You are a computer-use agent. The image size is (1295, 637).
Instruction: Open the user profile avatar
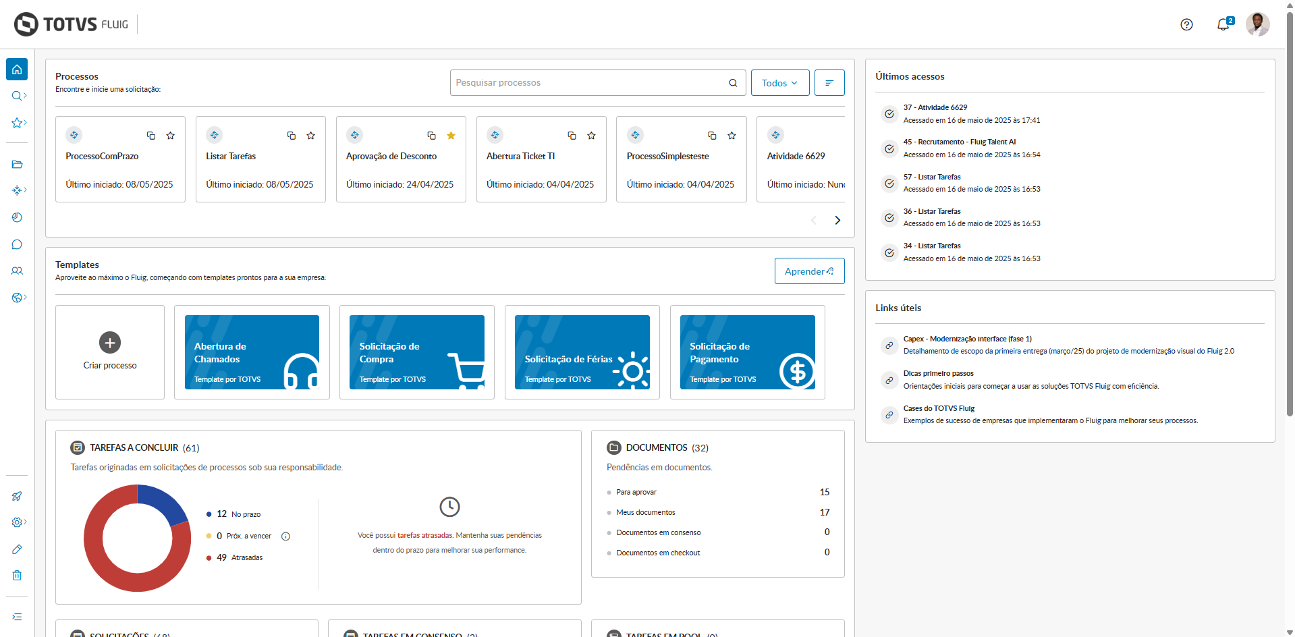(1258, 24)
